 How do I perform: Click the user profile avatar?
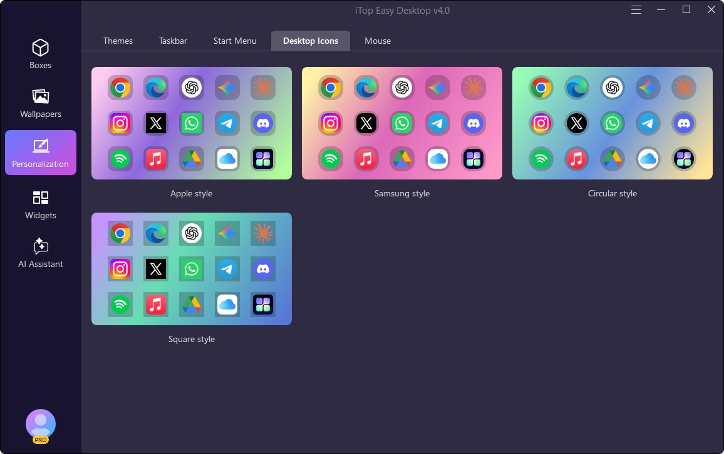pos(40,423)
